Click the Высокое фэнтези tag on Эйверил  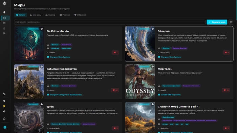coord(179,48)
